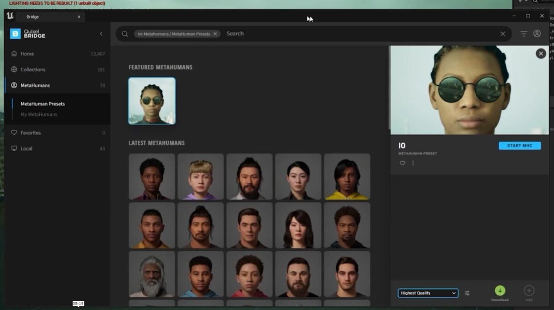Open the Highest Quality dropdown
The width and height of the screenshot is (554, 310).
coord(427,293)
